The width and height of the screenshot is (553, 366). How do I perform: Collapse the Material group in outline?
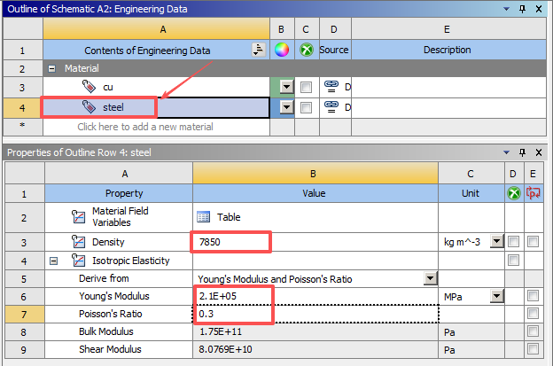(x=51, y=68)
